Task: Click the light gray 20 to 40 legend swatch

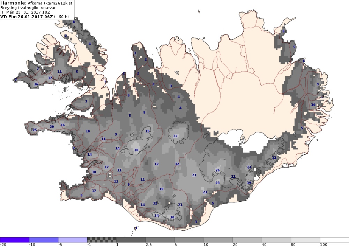Action: tap(247, 240)
